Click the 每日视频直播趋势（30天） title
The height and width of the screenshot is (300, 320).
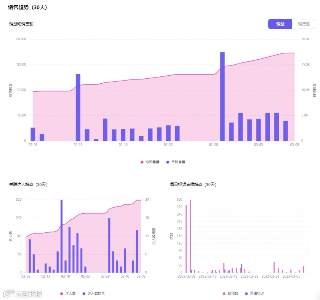point(193,184)
